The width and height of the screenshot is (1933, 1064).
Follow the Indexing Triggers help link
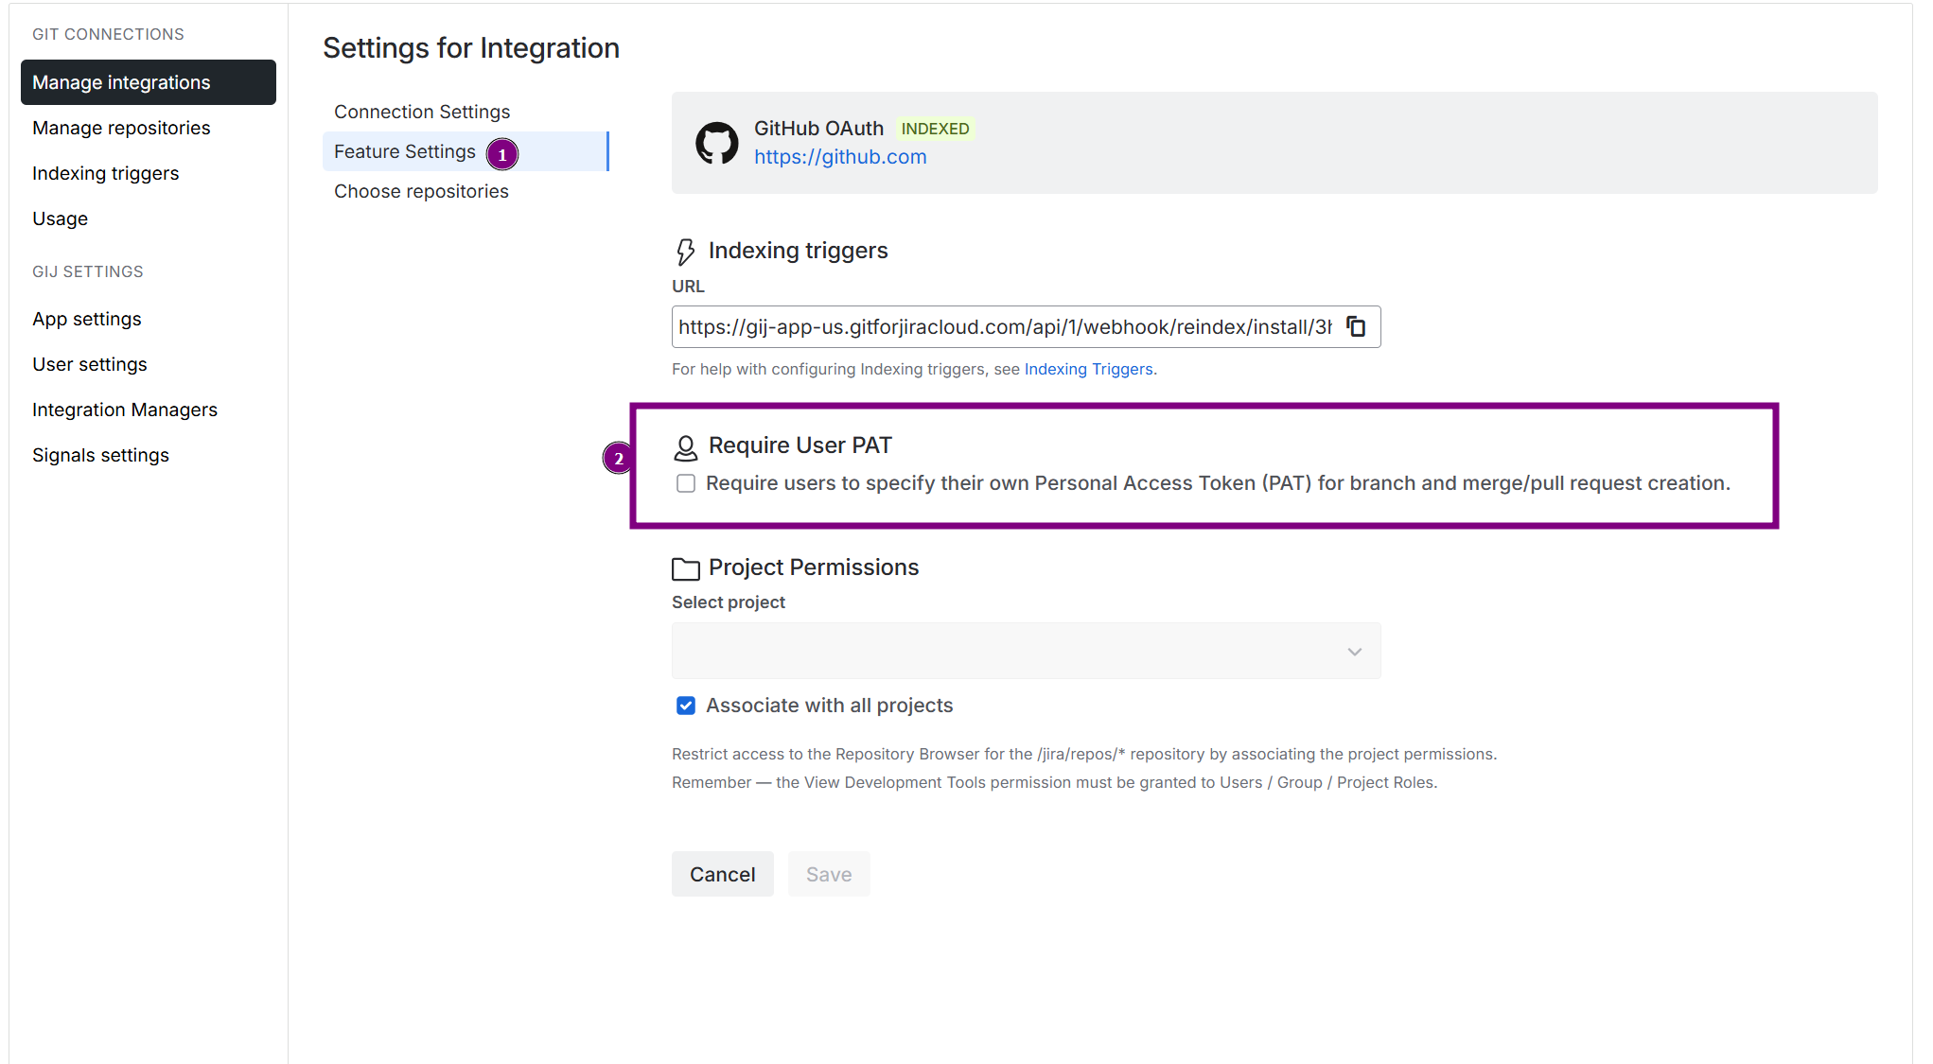pyautogui.click(x=1088, y=369)
